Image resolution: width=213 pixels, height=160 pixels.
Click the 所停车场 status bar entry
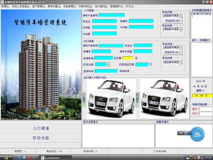click(90, 151)
